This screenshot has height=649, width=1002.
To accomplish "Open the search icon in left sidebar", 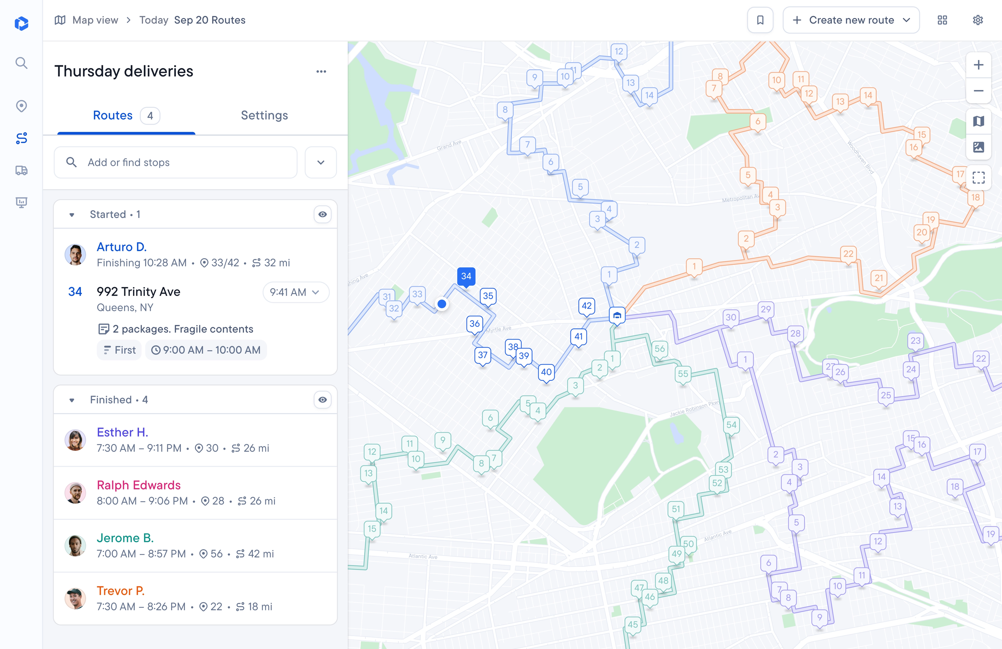I will coord(21,63).
